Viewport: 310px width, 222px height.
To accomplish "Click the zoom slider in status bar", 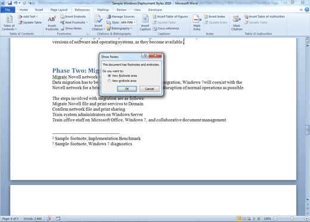I will (x=291, y=218).
